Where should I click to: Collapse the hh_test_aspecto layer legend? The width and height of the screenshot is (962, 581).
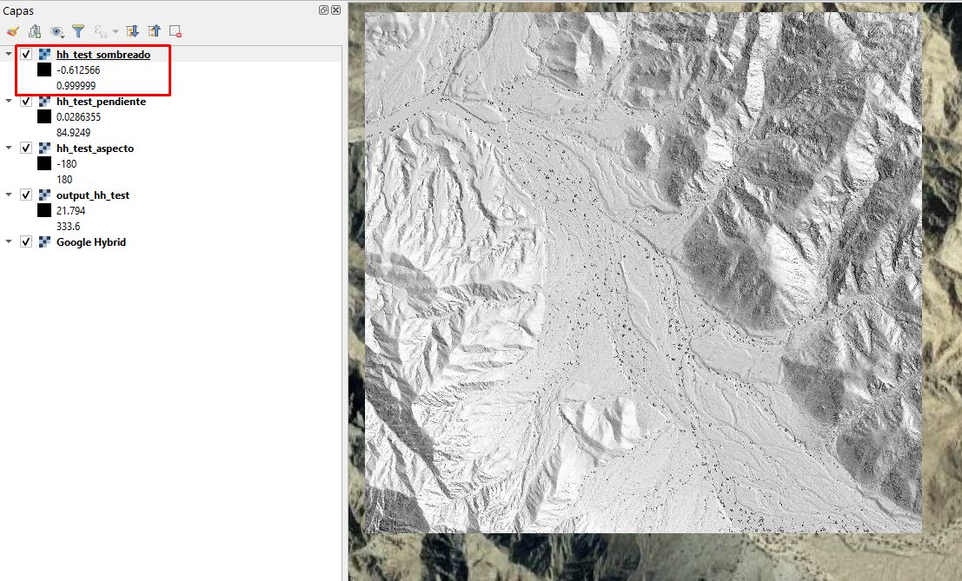(x=8, y=148)
